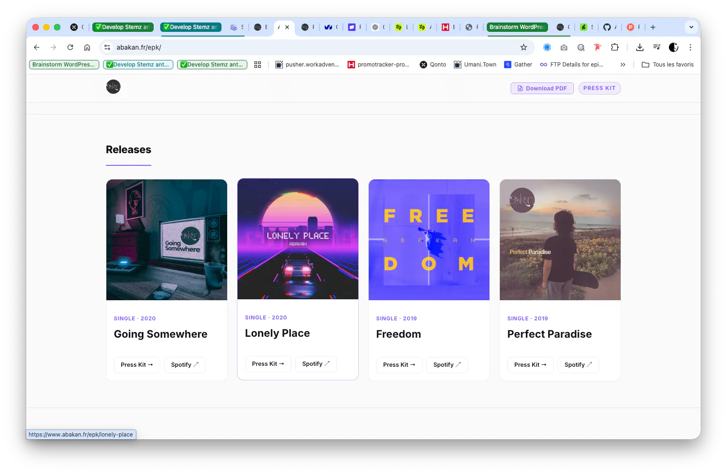Open the Tous les favoris folder
Viewport: 727px width, 474px height.
pyautogui.click(x=668, y=65)
